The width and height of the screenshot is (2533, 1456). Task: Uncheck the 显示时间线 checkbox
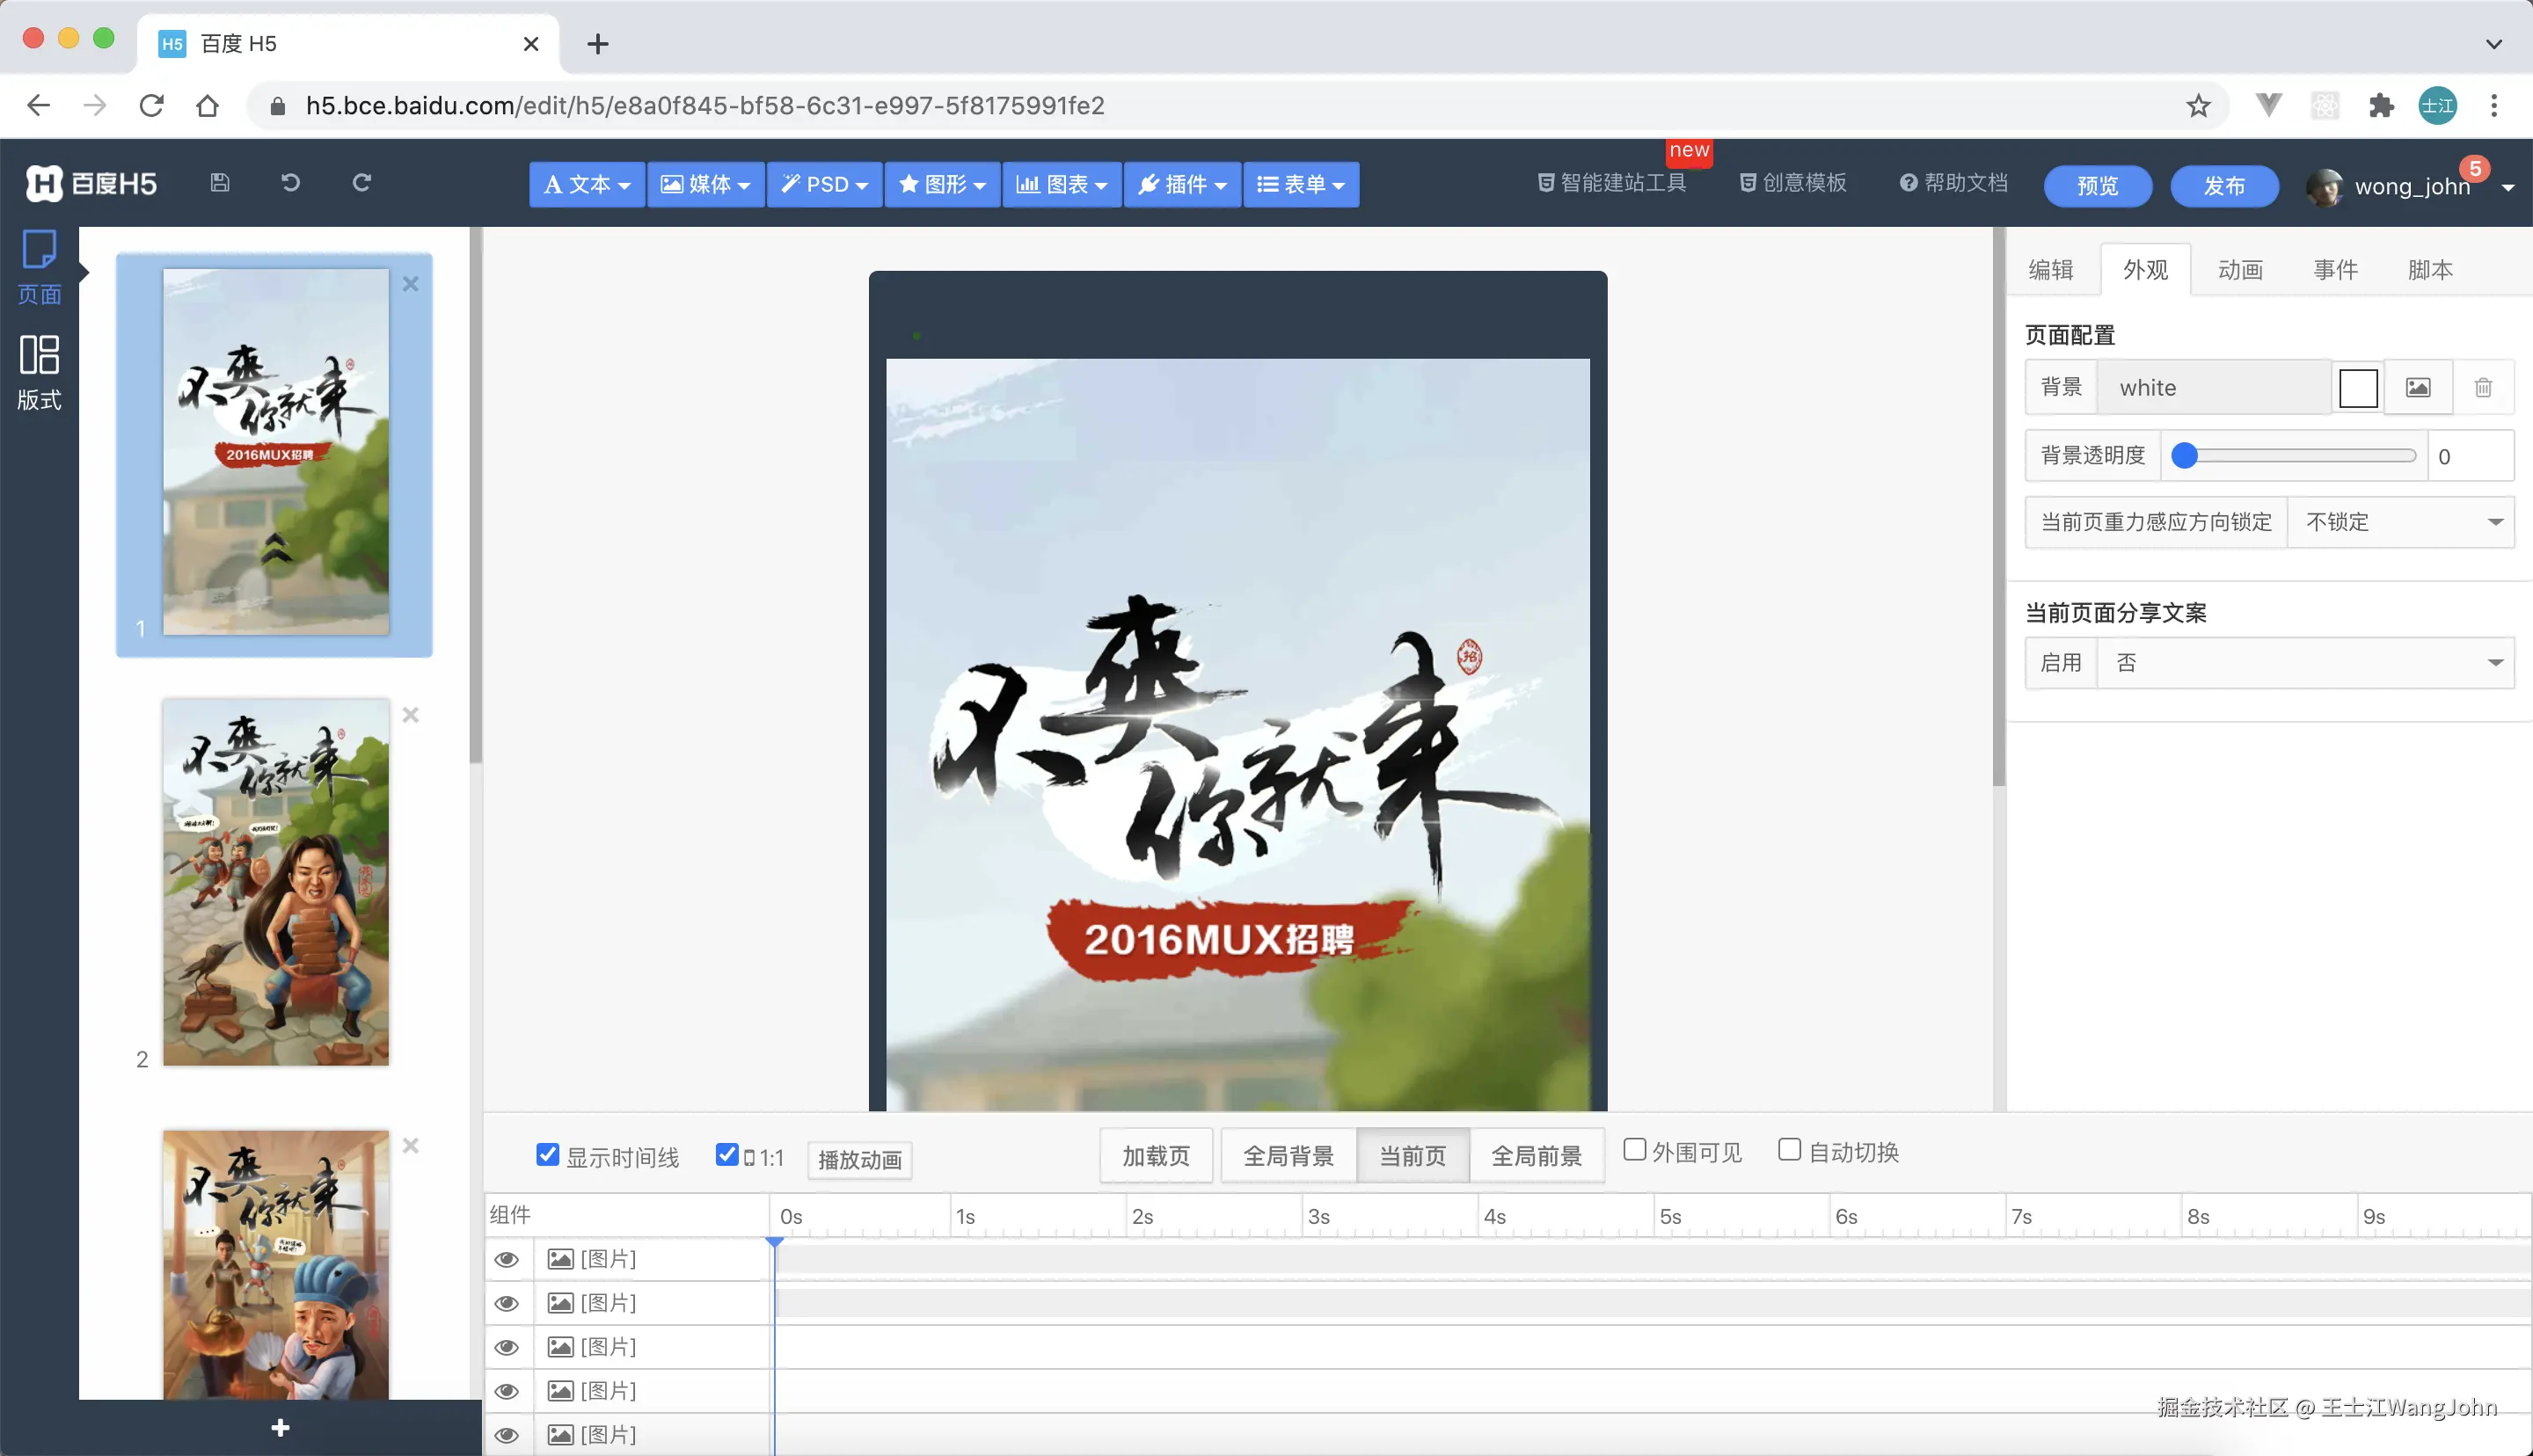546,1154
